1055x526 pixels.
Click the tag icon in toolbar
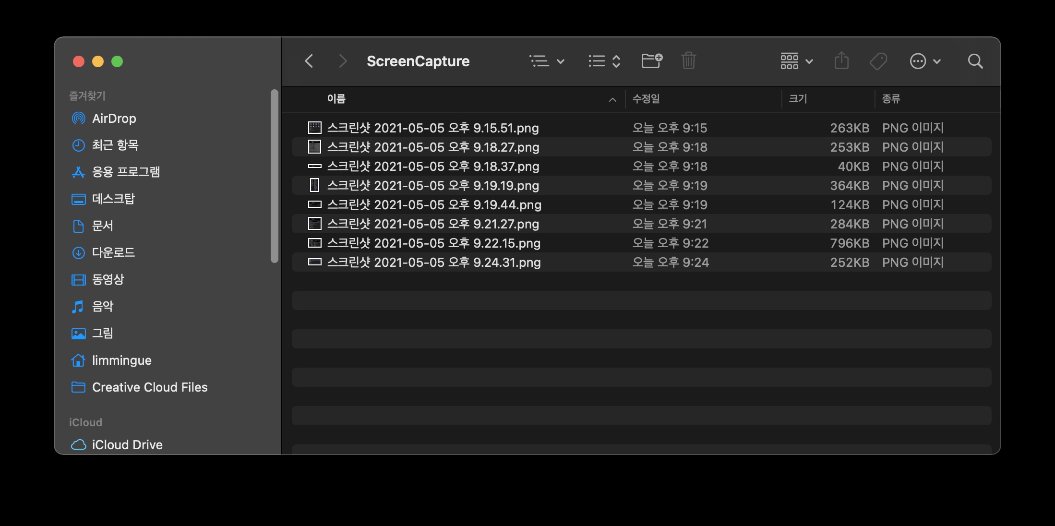878,61
